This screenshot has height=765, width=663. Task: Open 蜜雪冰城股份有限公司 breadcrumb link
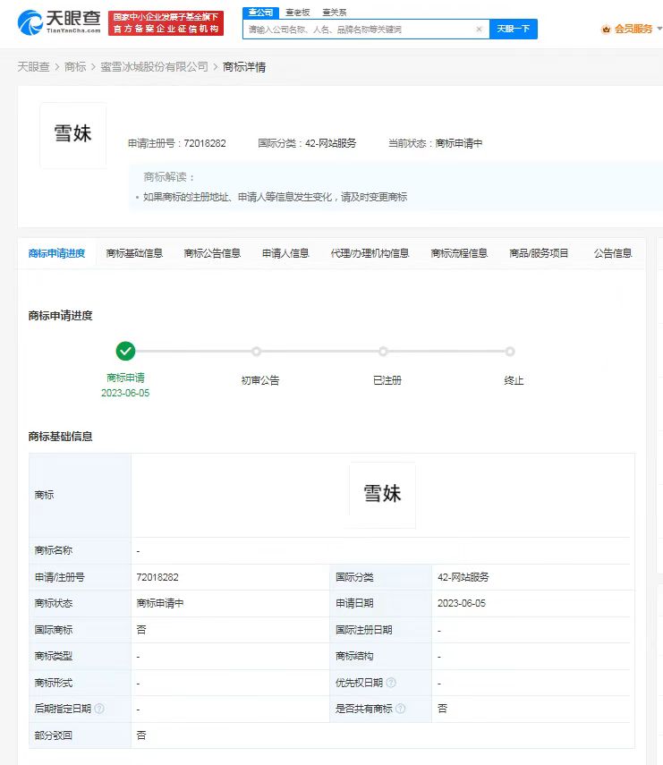point(154,67)
